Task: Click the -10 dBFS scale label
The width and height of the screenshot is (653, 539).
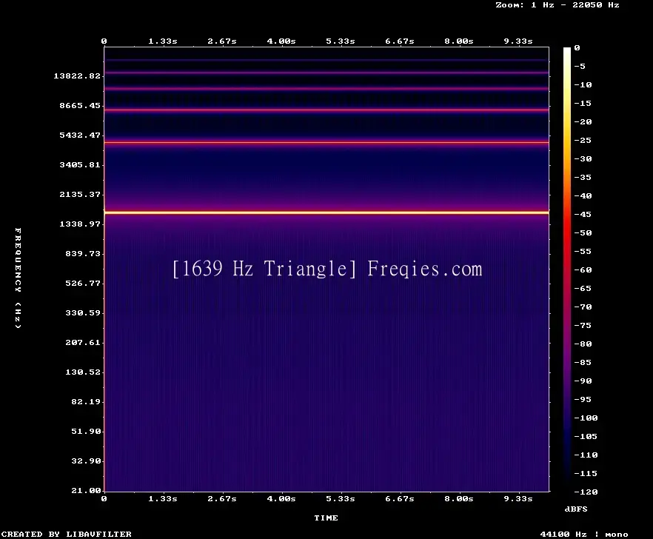Action: pos(583,84)
